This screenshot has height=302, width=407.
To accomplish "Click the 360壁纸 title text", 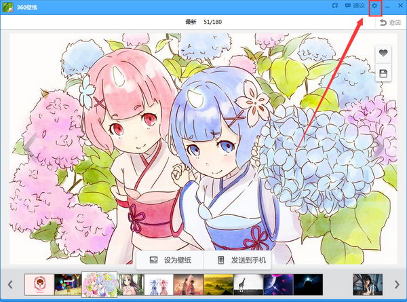I will [27, 7].
